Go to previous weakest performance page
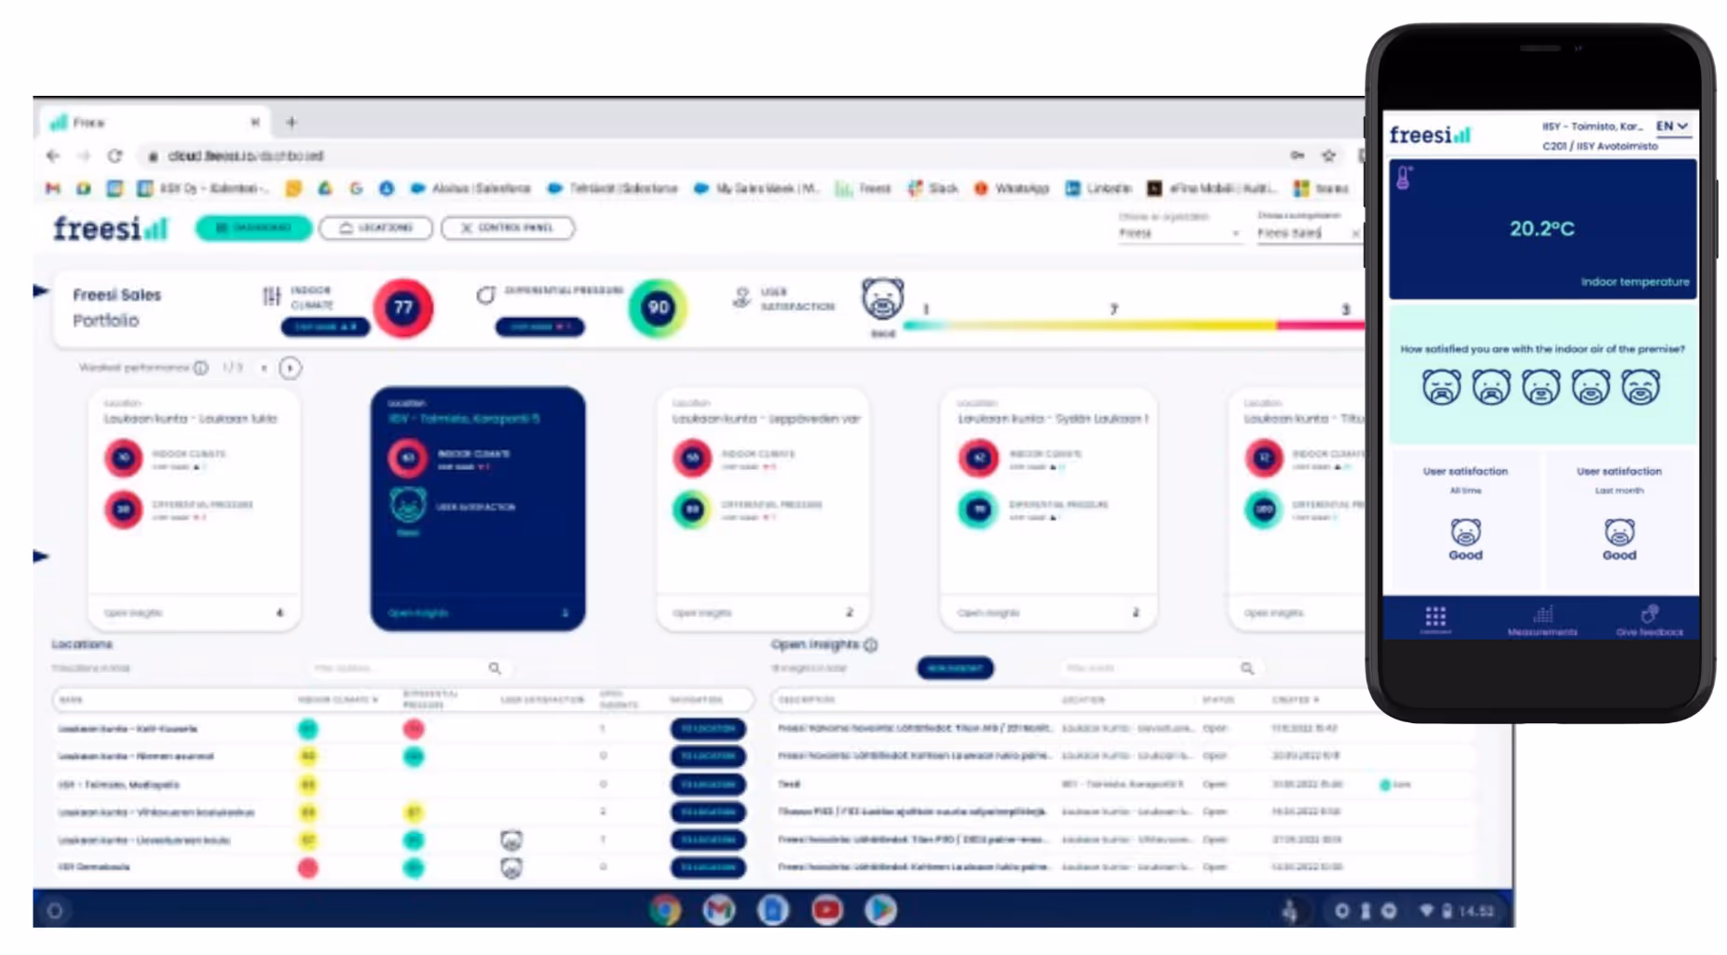This screenshot has width=1727, height=955. [265, 368]
